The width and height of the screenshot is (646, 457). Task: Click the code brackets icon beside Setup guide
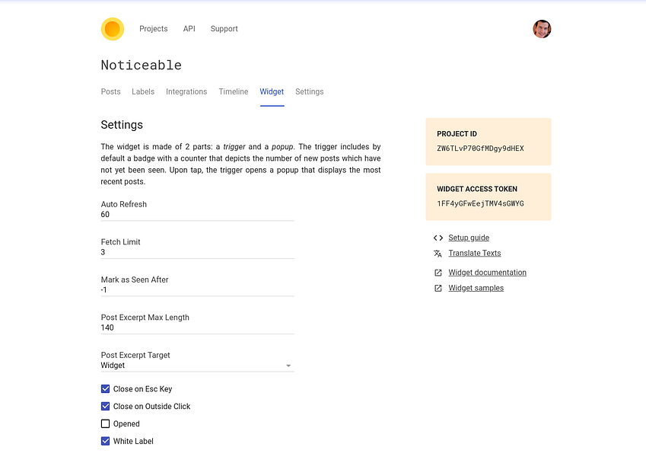[438, 238]
